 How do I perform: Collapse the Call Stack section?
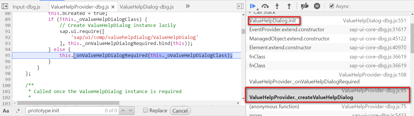[x=250, y=13]
